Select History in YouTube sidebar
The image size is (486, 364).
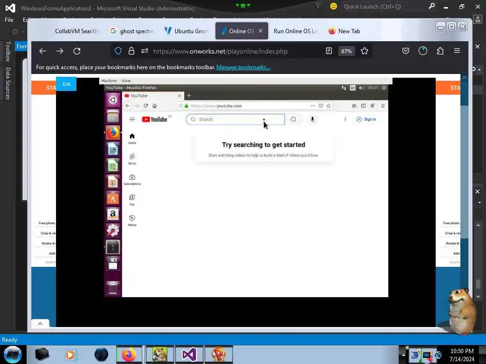point(132,221)
